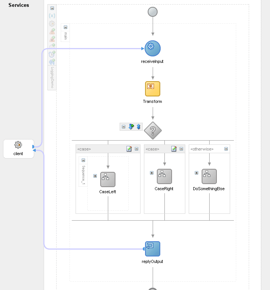
Task: Click the replyOutput activity icon
Action: [x=153, y=249]
